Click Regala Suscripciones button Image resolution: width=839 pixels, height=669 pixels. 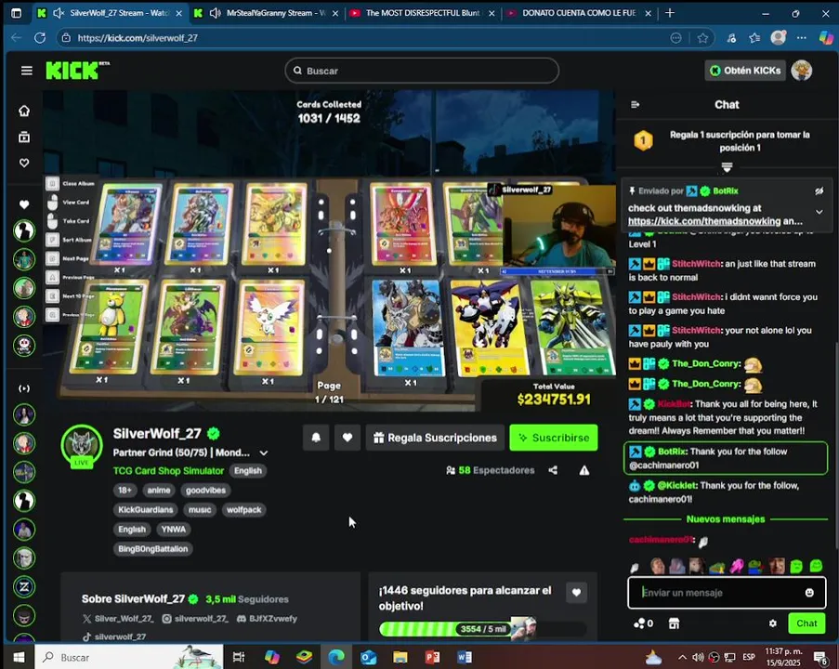click(x=435, y=438)
